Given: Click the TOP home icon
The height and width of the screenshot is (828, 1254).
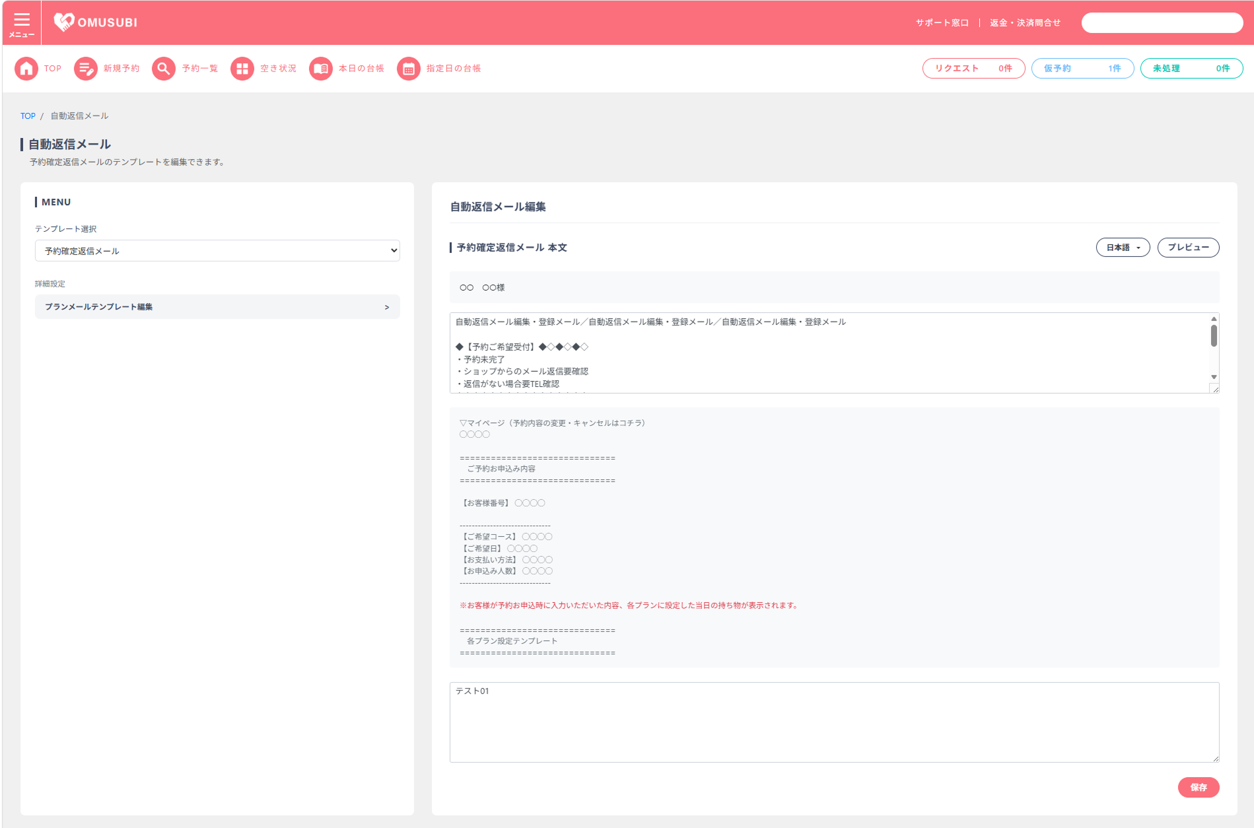Looking at the screenshot, I should tap(26, 69).
